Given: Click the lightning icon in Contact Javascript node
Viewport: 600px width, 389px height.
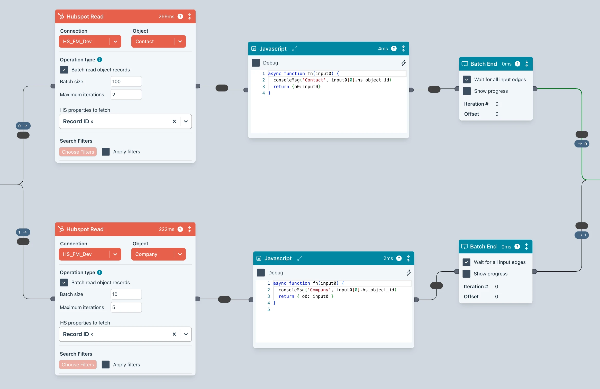Looking at the screenshot, I should click(403, 63).
